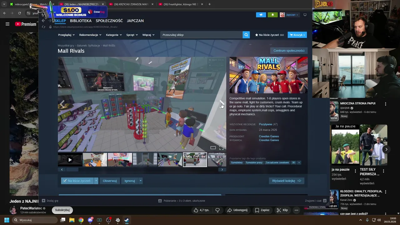Image resolution: width=400 pixels, height=225 pixels.
Task: Show previous screenshot with left arrow
Action: (x=62, y=104)
